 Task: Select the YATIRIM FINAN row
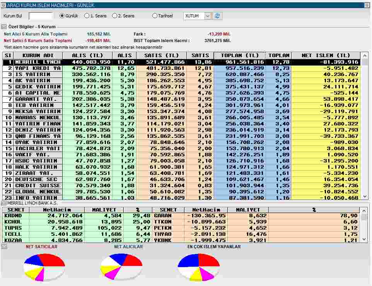181,124
